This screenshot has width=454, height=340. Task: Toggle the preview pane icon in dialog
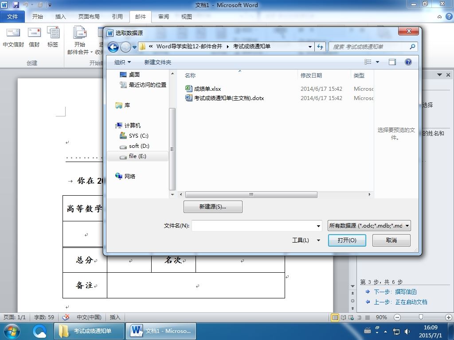[x=392, y=62]
